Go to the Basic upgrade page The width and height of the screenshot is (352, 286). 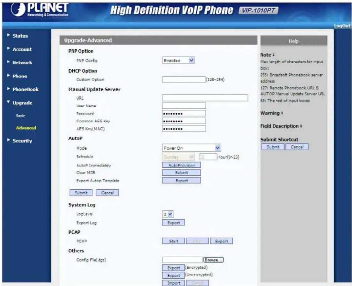20,116
